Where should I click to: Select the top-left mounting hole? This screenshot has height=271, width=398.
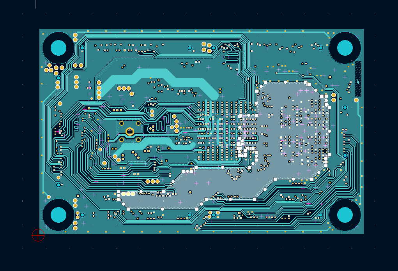pos(58,48)
